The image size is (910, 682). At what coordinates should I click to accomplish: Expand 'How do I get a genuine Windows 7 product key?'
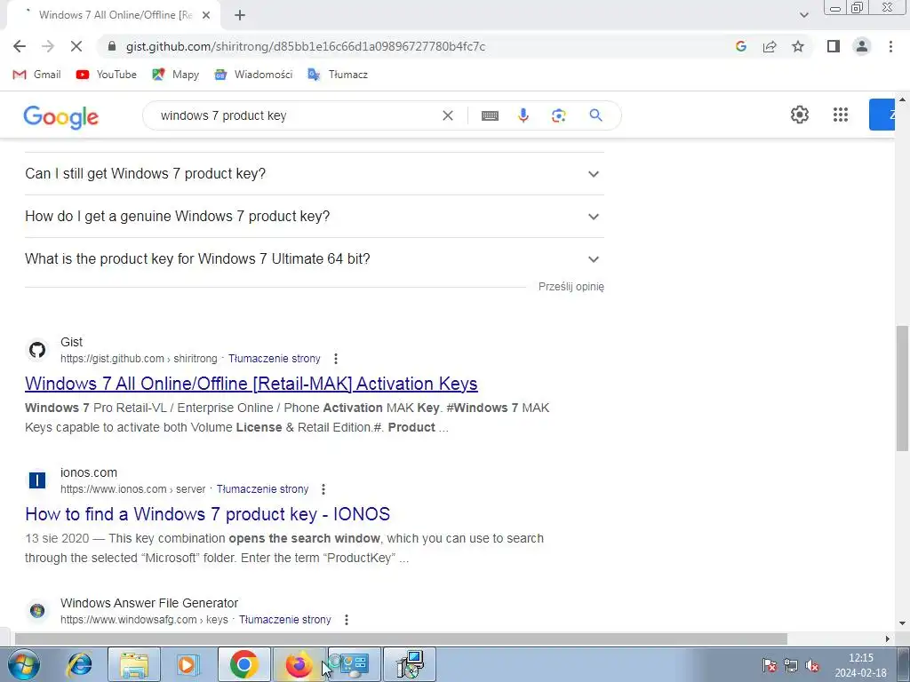point(314,217)
